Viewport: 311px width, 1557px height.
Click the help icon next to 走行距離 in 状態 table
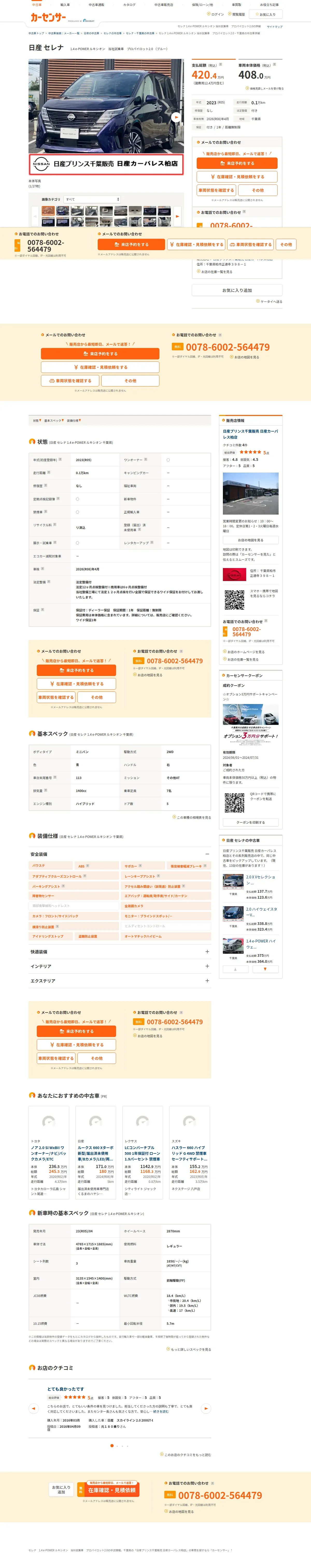coord(49,472)
